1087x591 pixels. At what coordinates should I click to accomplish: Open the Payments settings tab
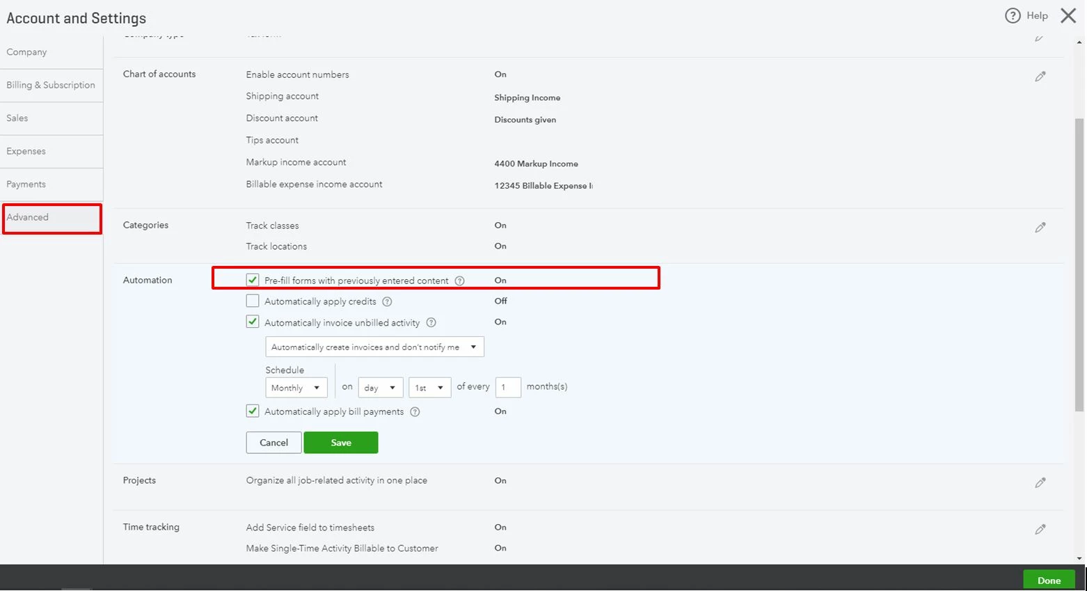(51, 184)
